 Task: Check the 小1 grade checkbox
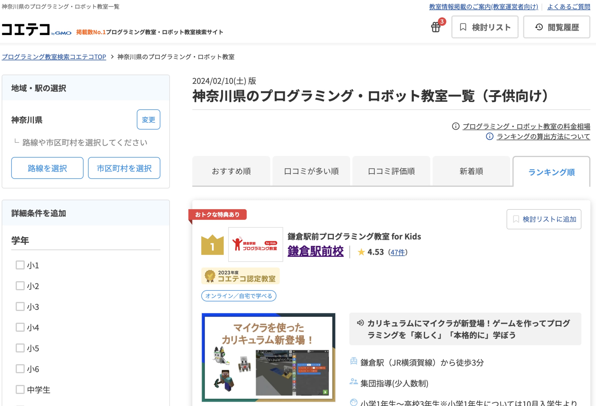coord(20,265)
